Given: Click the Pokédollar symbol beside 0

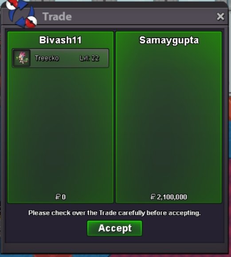Looking at the screenshot, I should click(58, 197).
